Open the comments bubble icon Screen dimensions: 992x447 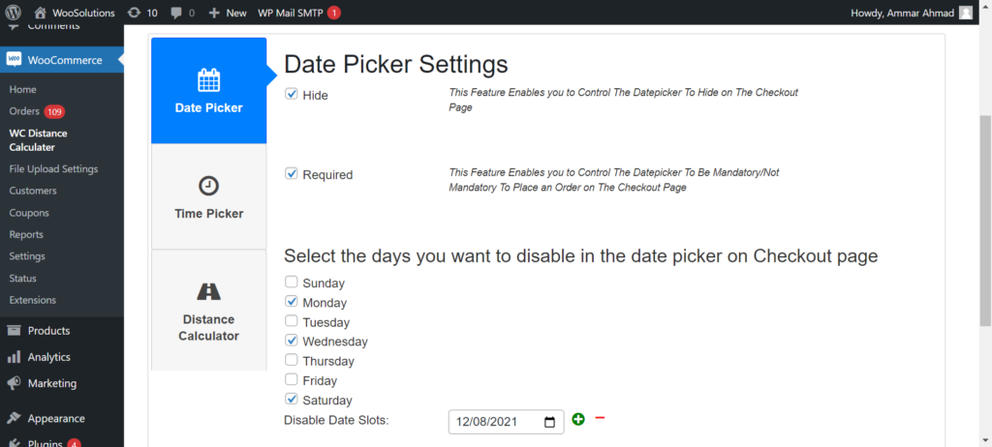click(176, 12)
